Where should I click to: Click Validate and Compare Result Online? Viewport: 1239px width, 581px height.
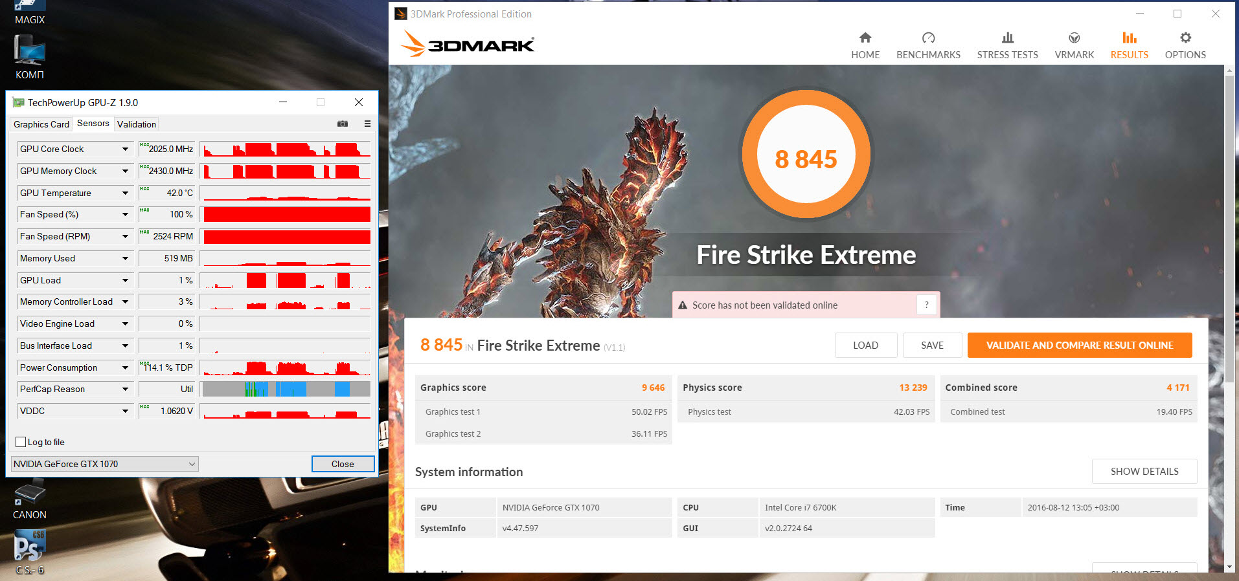click(1080, 345)
